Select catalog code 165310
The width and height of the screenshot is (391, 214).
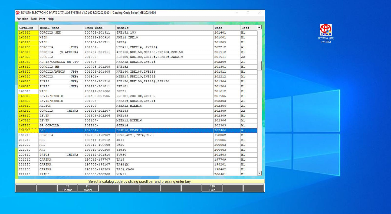coord(28,67)
